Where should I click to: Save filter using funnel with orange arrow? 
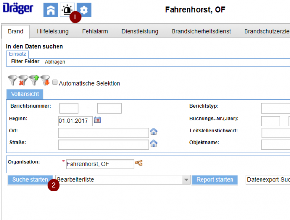coord(45,80)
